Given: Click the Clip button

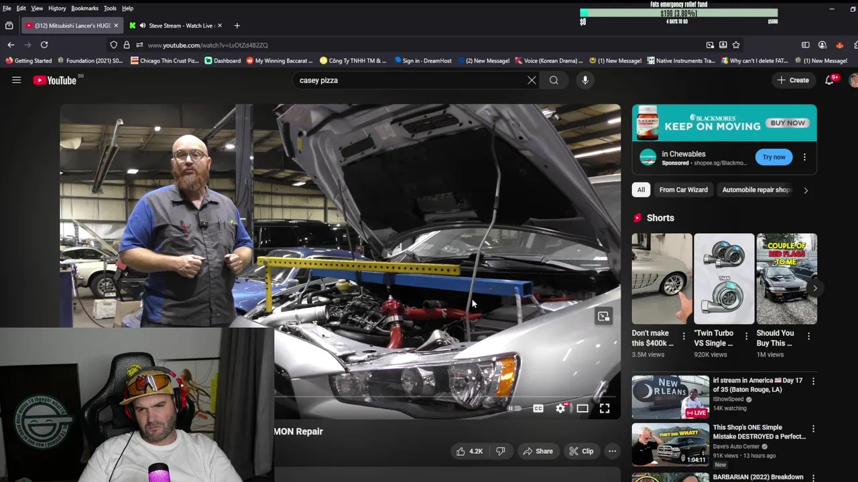Looking at the screenshot, I should [581, 451].
